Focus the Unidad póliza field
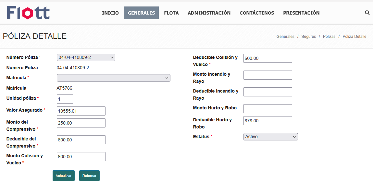Screen dimensions: 373x188 [x=65, y=99]
